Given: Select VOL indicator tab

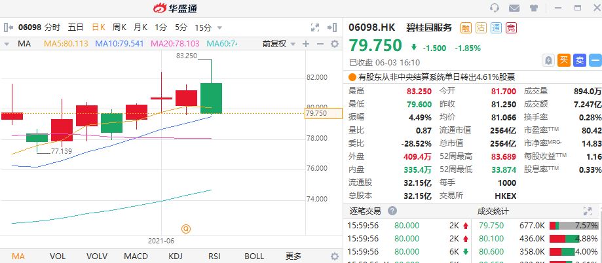Looking at the screenshot, I should pos(58,256).
